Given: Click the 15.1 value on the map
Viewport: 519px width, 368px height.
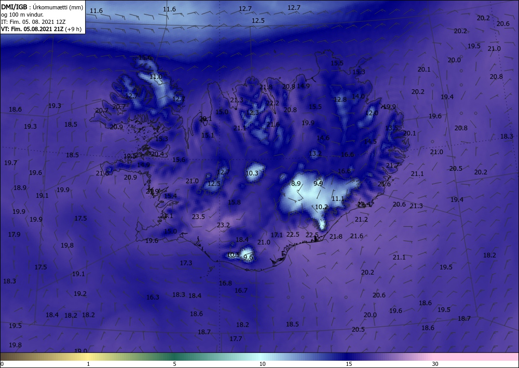Looking at the screenshot, I should tap(208, 135).
